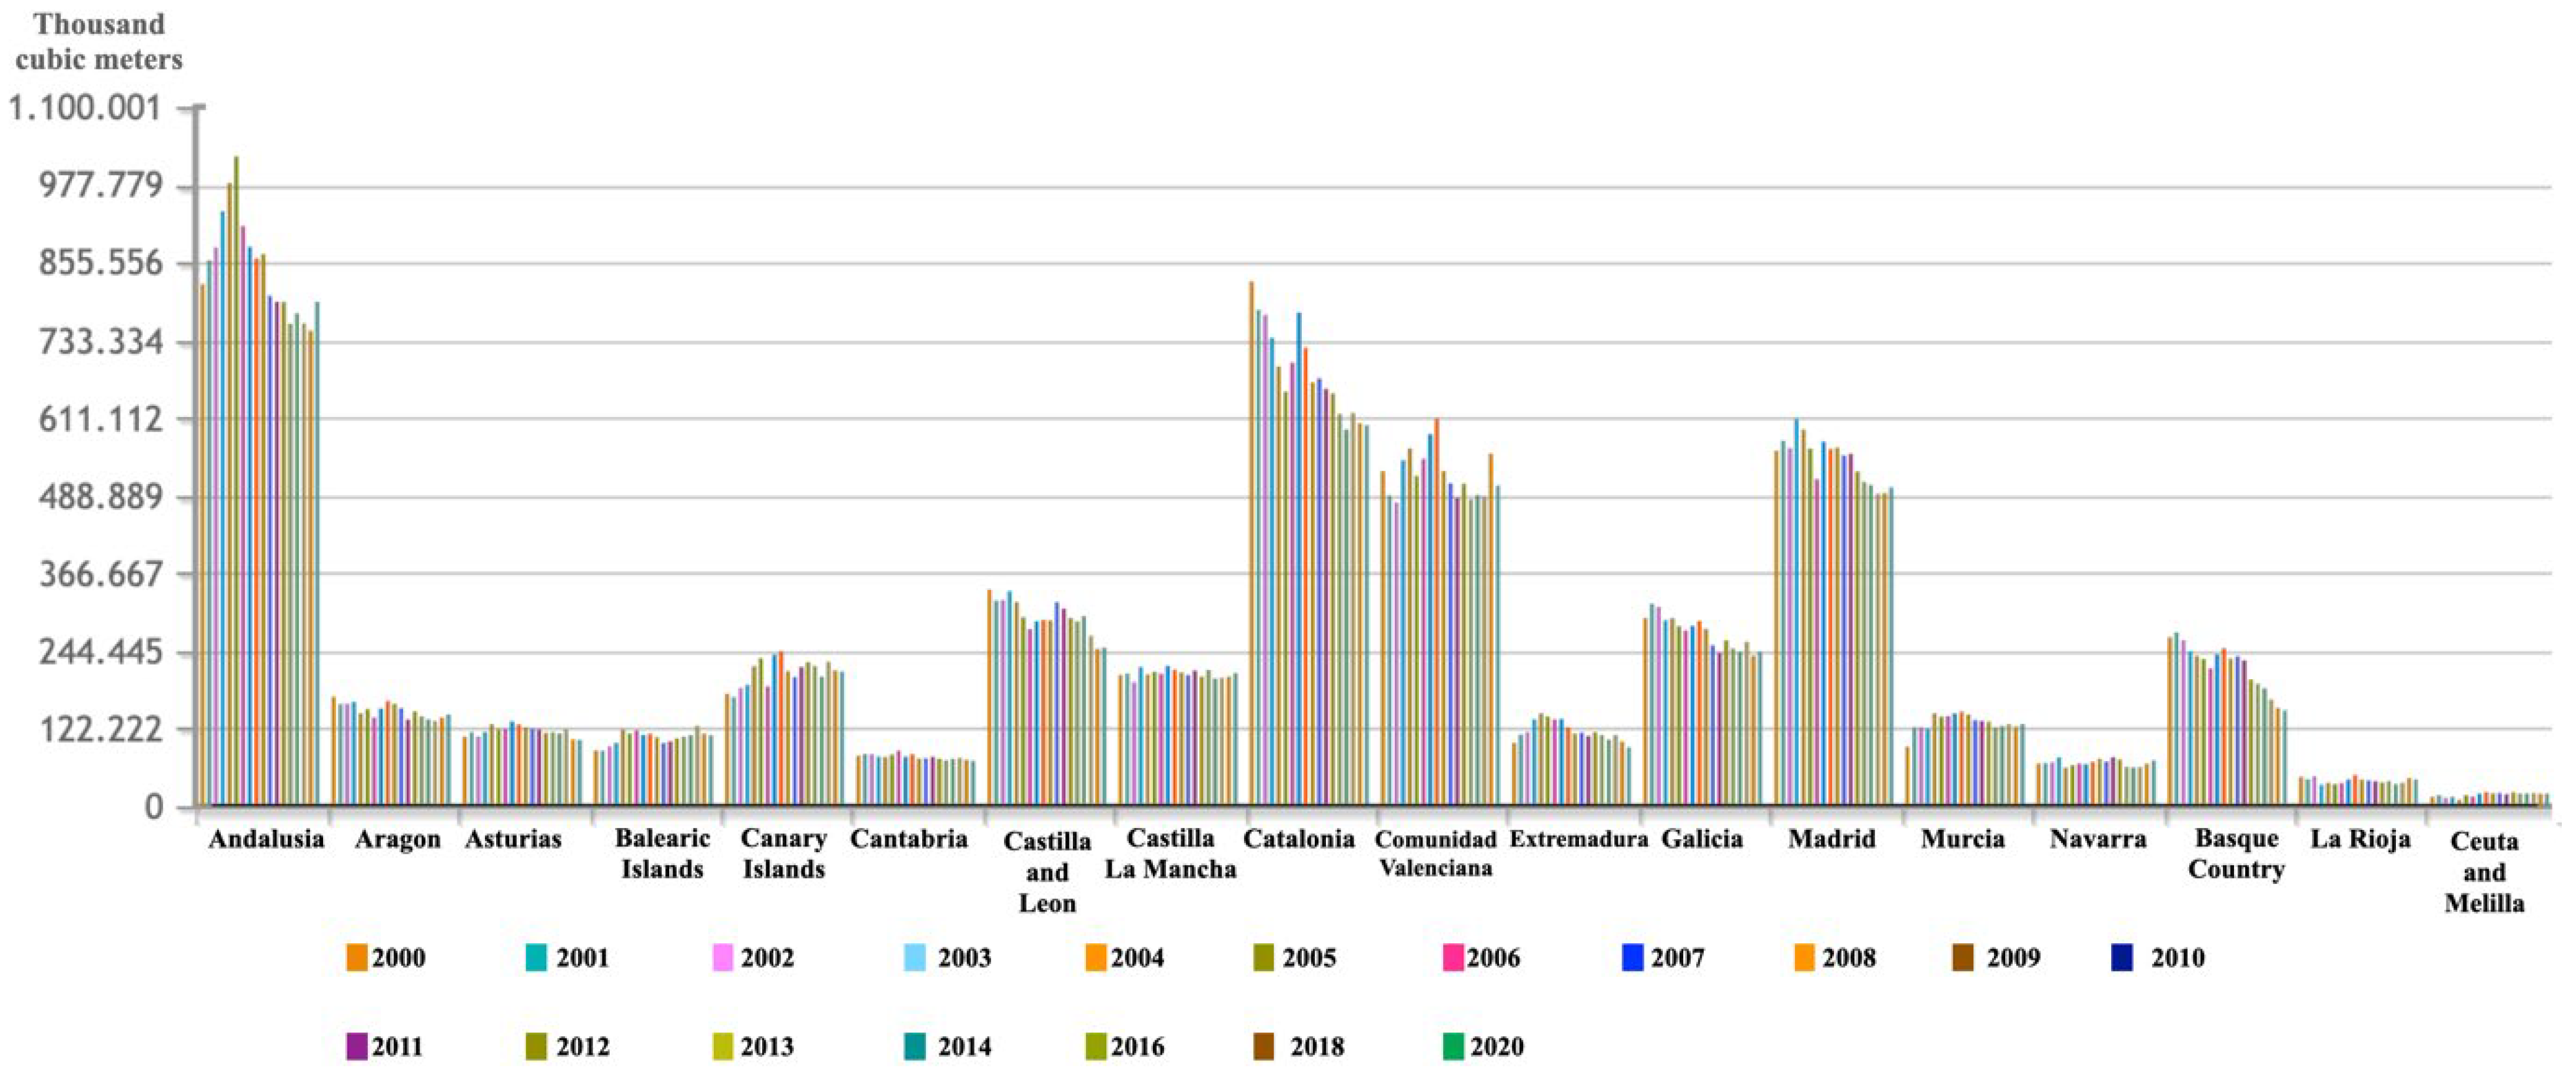This screenshot has width=2576, height=1071.
Task: Click the Thousand cubic meters axis title
Action: coord(99,41)
